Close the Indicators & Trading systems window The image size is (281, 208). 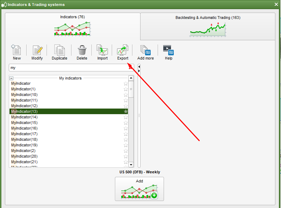[276, 5]
